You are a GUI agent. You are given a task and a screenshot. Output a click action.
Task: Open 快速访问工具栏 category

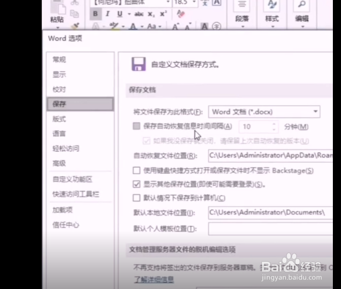[x=80, y=194]
